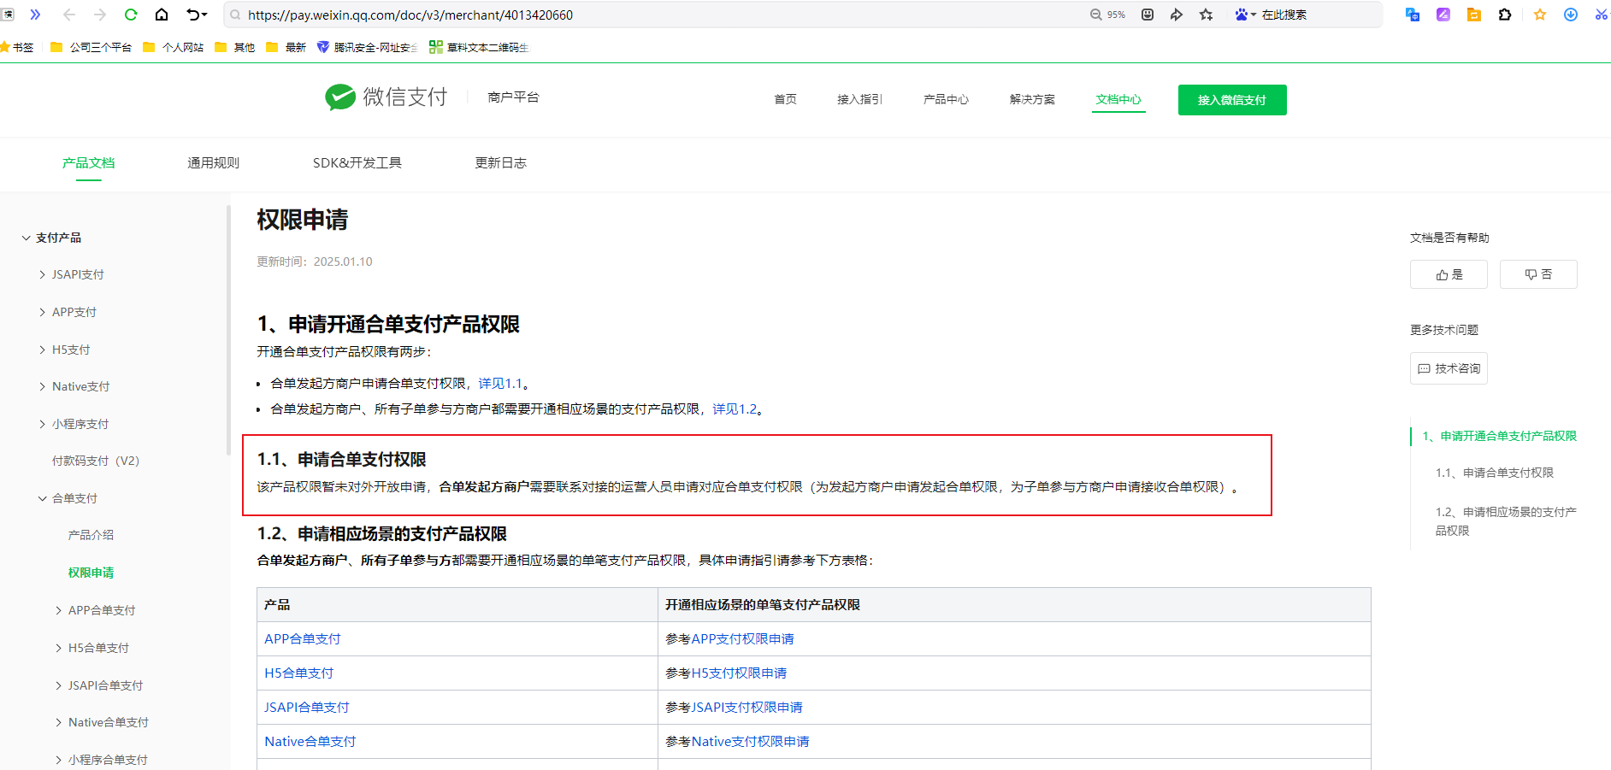Click the thumbs-down 否 feedback button

[1538, 274]
